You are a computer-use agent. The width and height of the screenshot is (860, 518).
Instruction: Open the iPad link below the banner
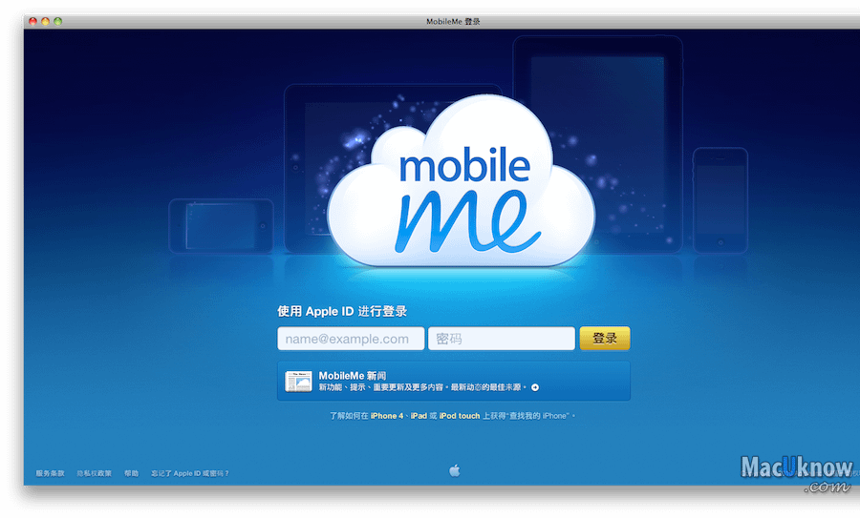419,417
